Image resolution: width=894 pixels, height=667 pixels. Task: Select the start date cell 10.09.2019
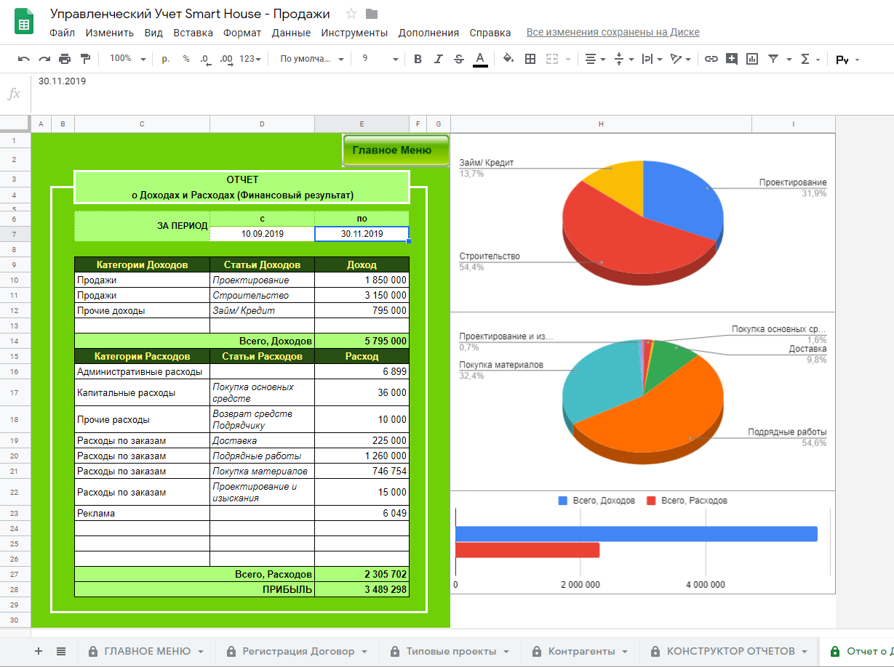click(x=262, y=234)
